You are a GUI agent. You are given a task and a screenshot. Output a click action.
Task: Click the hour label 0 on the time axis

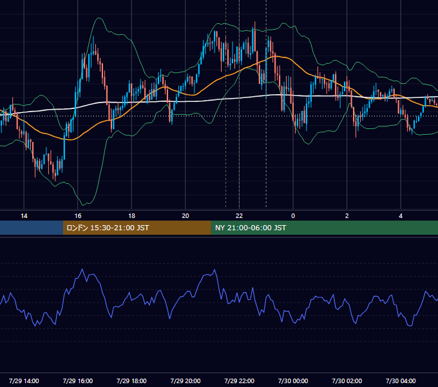(x=293, y=216)
